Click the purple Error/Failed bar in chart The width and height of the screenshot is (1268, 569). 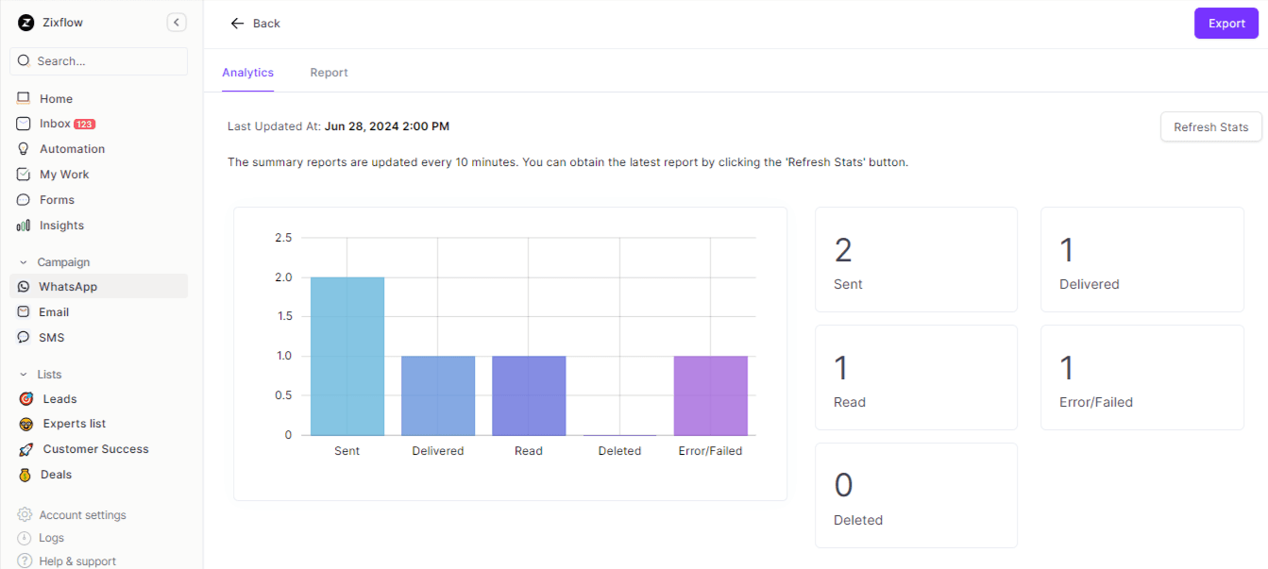pyautogui.click(x=710, y=395)
